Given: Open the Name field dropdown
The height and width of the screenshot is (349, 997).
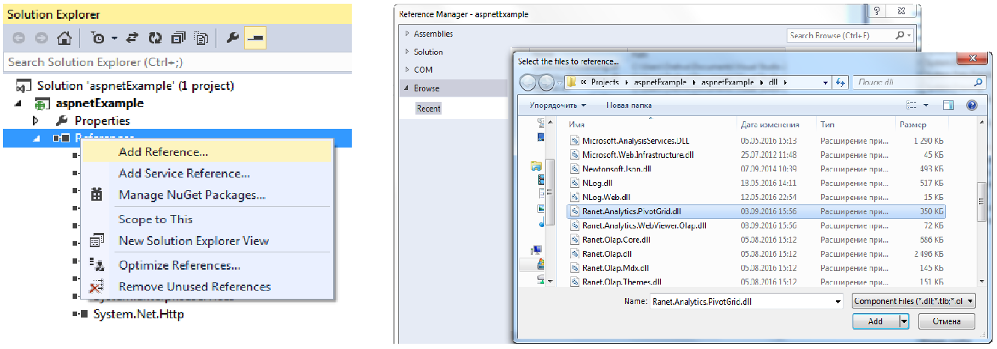Looking at the screenshot, I should (x=838, y=300).
